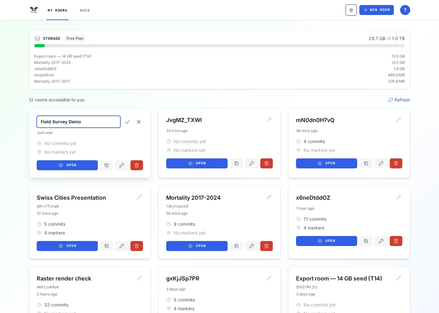The width and height of the screenshot is (439, 313).
Task: Click '9 commits' on Mortality 2017-2024
Action: pyautogui.click(x=184, y=224)
